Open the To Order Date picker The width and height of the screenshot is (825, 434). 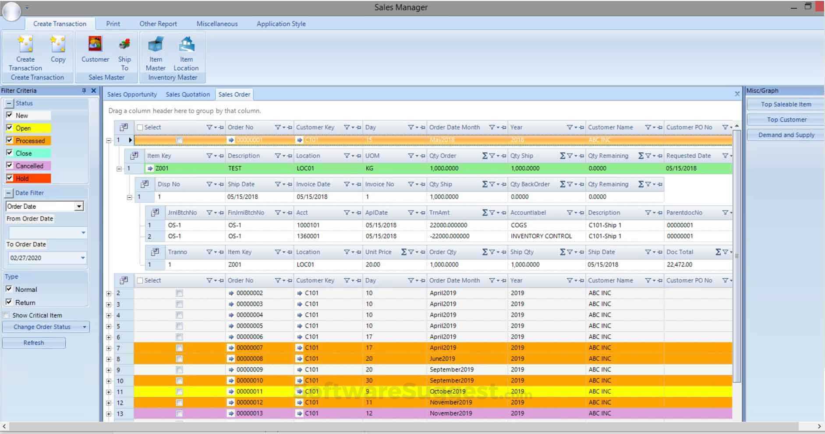pos(83,258)
